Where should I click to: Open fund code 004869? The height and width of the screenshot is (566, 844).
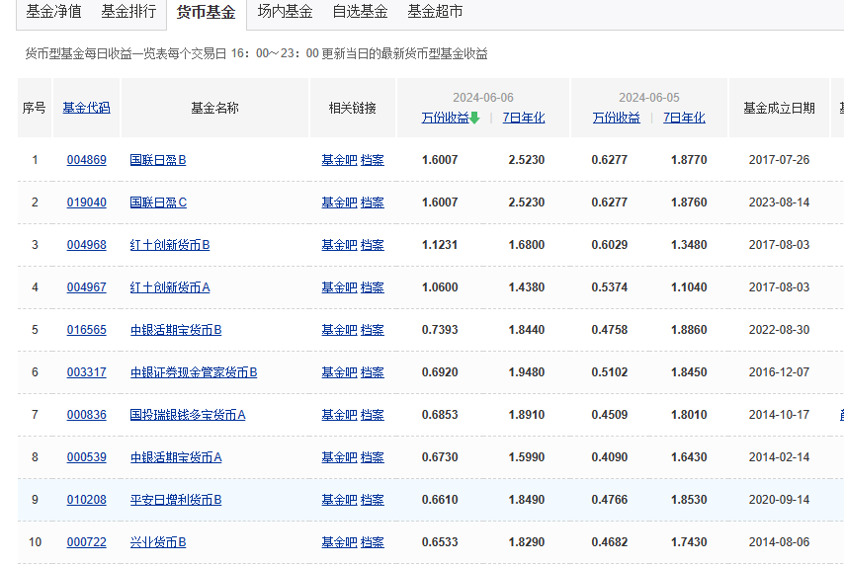tap(87, 160)
